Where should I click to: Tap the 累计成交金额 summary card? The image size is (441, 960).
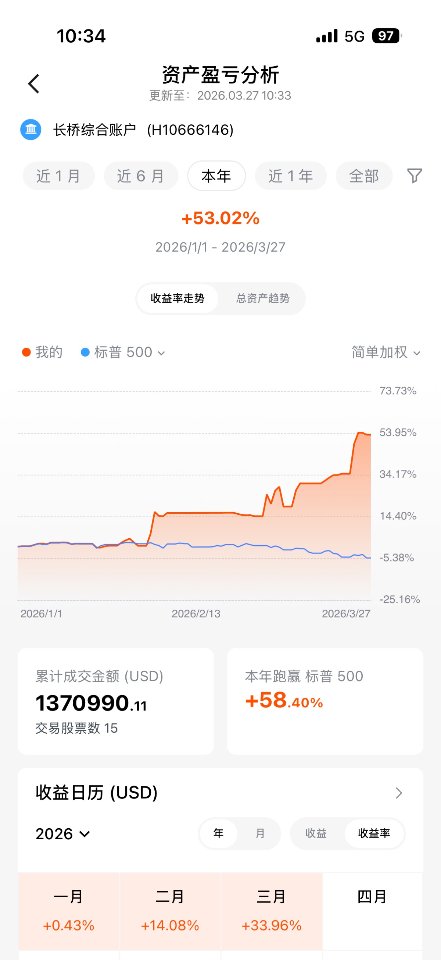tap(115, 701)
